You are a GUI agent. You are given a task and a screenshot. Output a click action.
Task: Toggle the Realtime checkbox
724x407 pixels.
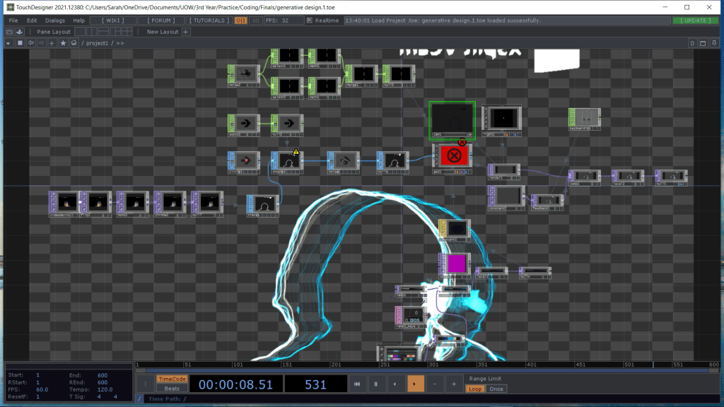tap(310, 20)
